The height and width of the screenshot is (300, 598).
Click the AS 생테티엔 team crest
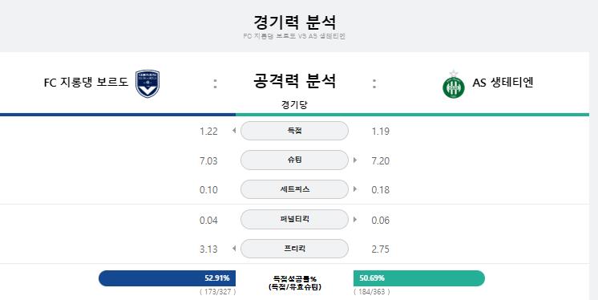pos(454,84)
